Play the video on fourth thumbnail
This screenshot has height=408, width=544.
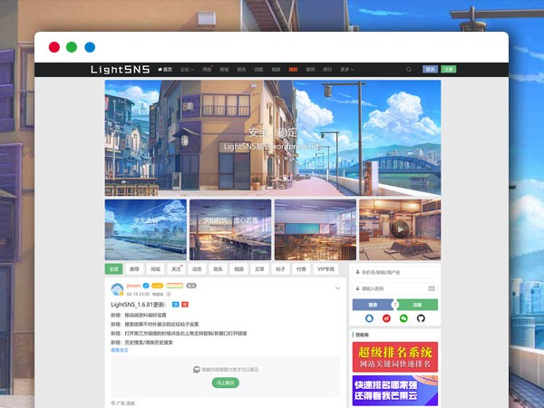pos(400,229)
